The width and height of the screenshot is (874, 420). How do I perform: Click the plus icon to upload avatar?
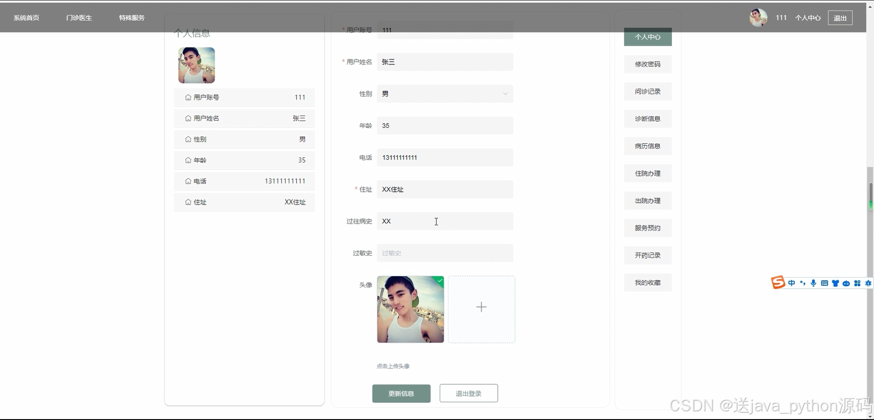(x=481, y=307)
